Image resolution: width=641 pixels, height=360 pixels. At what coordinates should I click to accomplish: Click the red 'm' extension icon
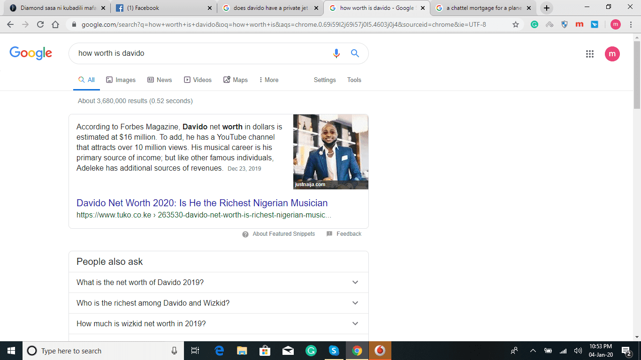[x=580, y=24]
